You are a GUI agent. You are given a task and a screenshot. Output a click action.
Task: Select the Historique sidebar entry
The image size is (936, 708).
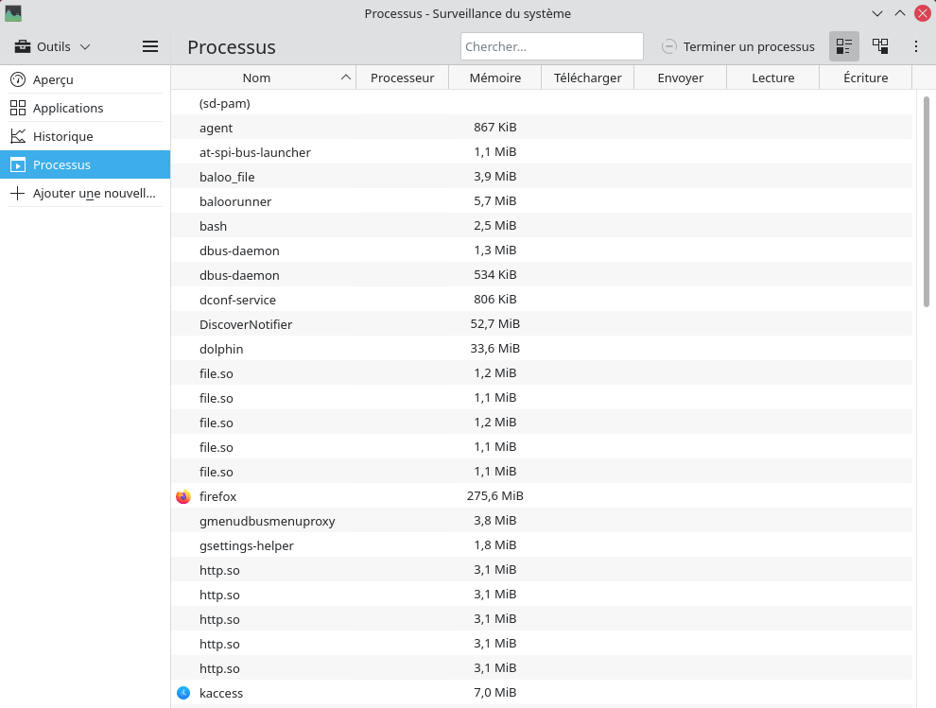(62, 136)
